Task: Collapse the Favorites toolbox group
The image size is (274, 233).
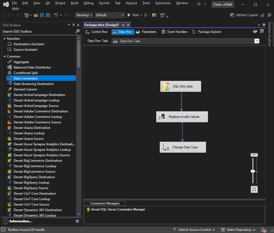Action: [4, 39]
